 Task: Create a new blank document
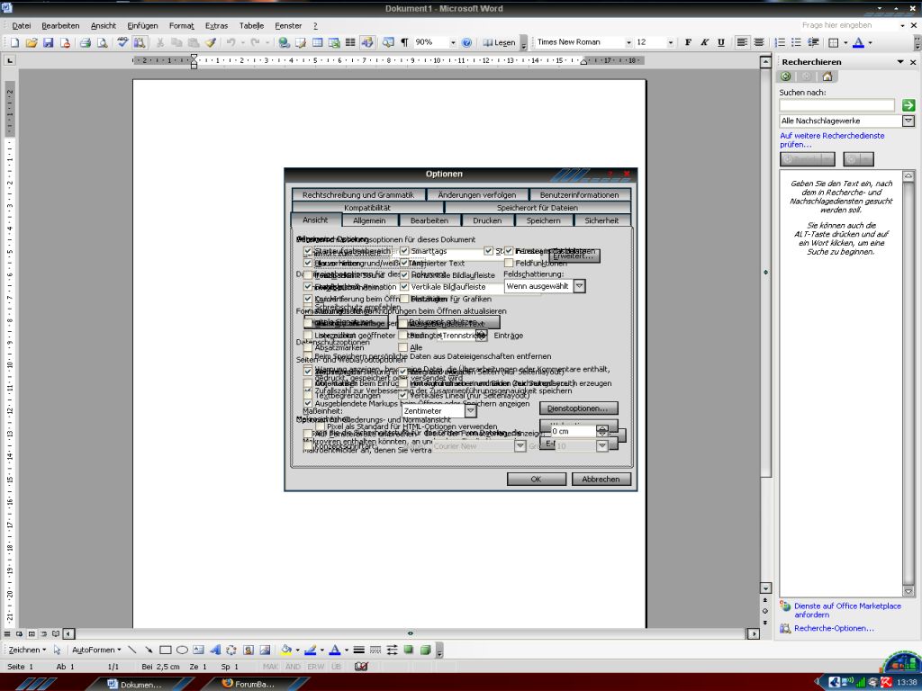point(14,42)
